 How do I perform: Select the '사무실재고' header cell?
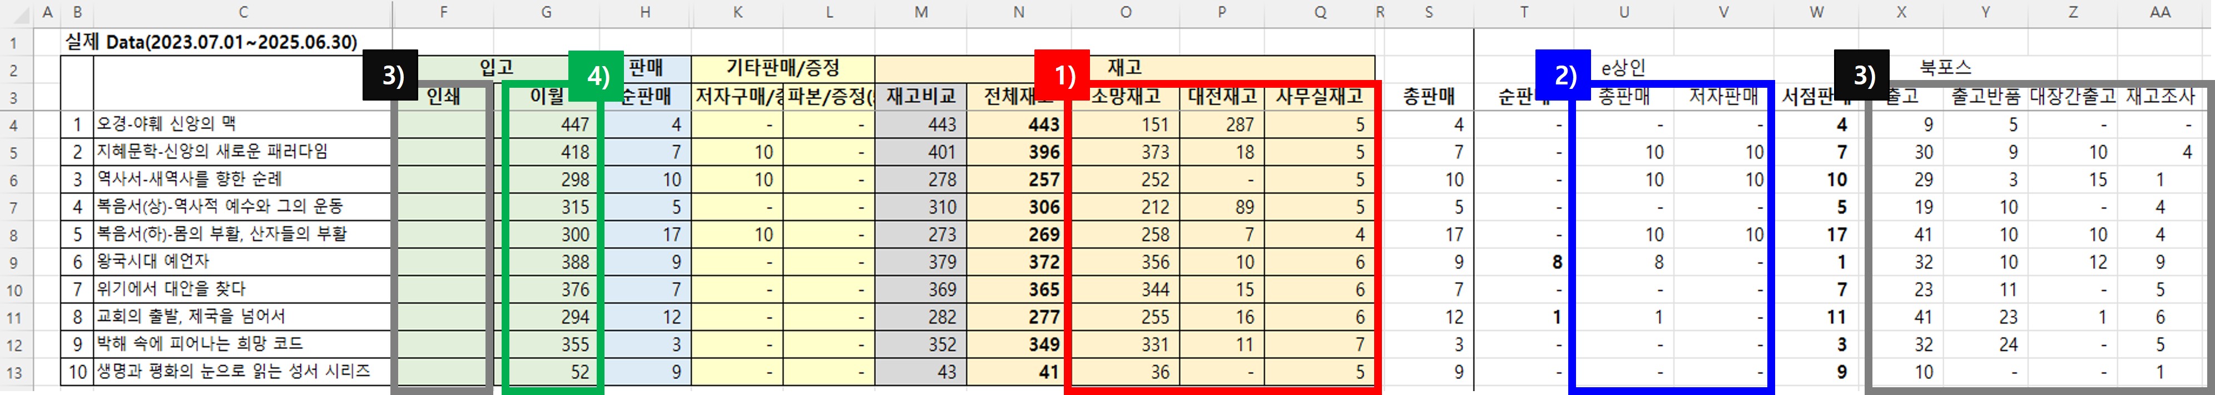(x=1319, y=96)
